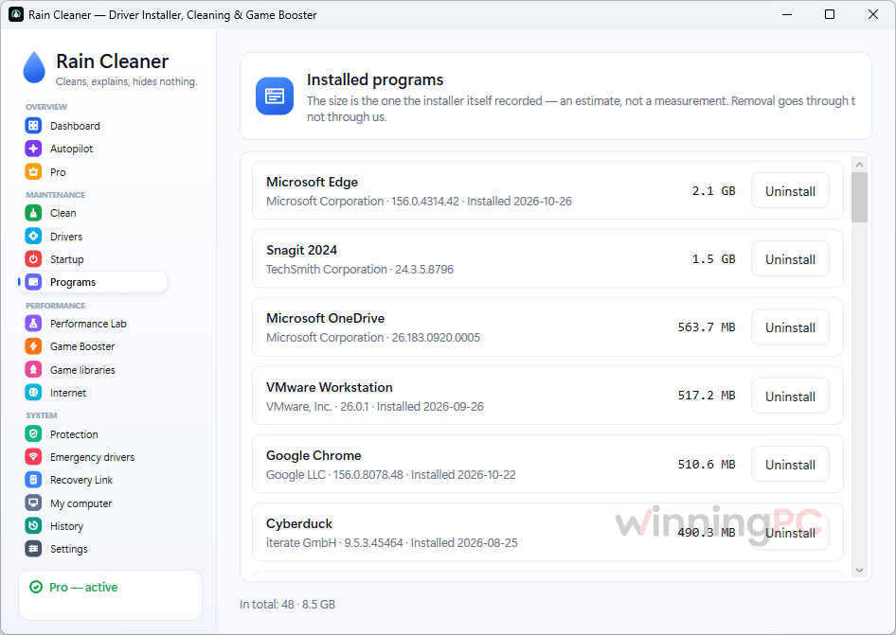Click the Pro active checkmark icon

(35, 587)
